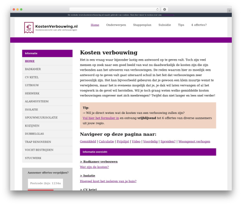Click the 'Kosten verbouwing' page heading
The height and width of the screenshot is (205, 242).
[x=109, y=52]
